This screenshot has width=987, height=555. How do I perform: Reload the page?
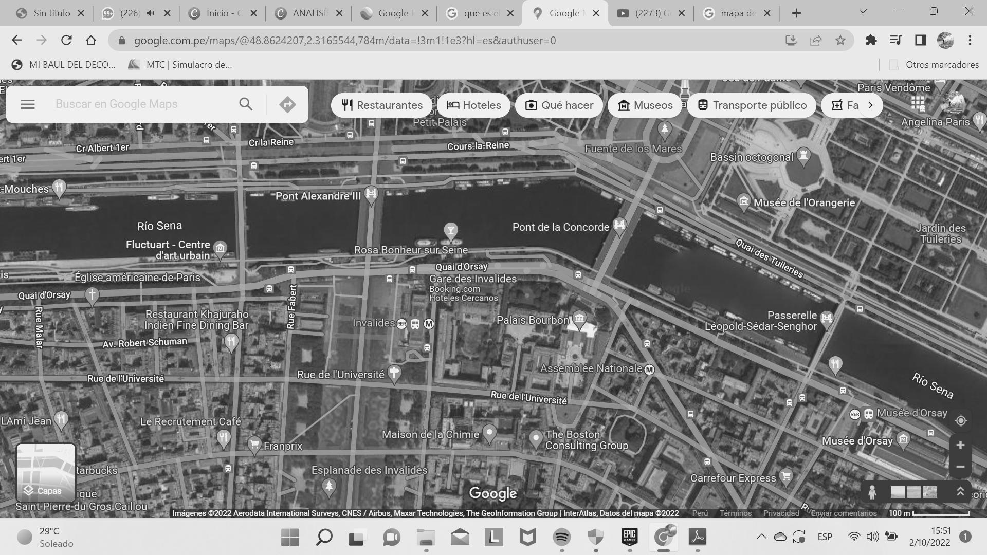(66, 40)
